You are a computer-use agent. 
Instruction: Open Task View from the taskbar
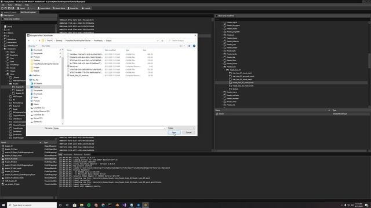(67, 205)
